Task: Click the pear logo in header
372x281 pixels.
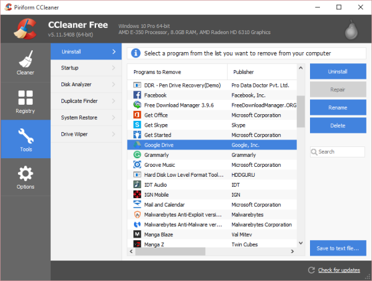Action: [351, 30]
